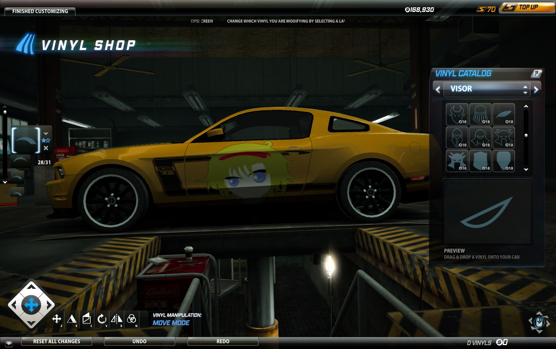Nudge vinyl right with diamond pad arrow
Screen dimensions: 556x349
pos(49,305)
